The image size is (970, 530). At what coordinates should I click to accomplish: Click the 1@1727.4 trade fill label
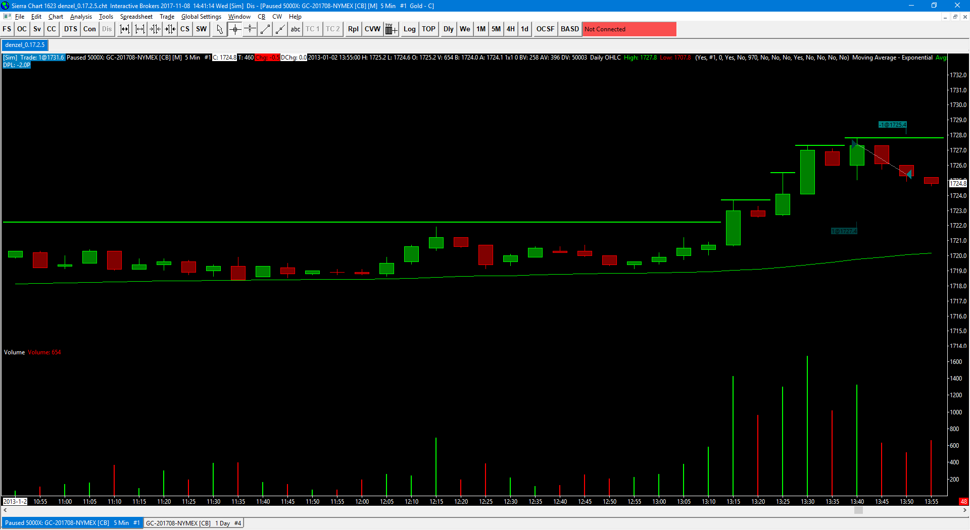click(x=844, y=231)
